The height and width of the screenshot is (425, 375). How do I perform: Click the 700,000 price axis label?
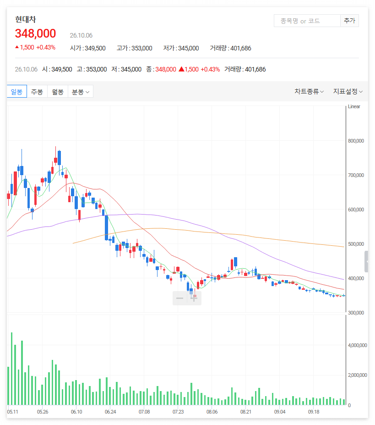356,176
